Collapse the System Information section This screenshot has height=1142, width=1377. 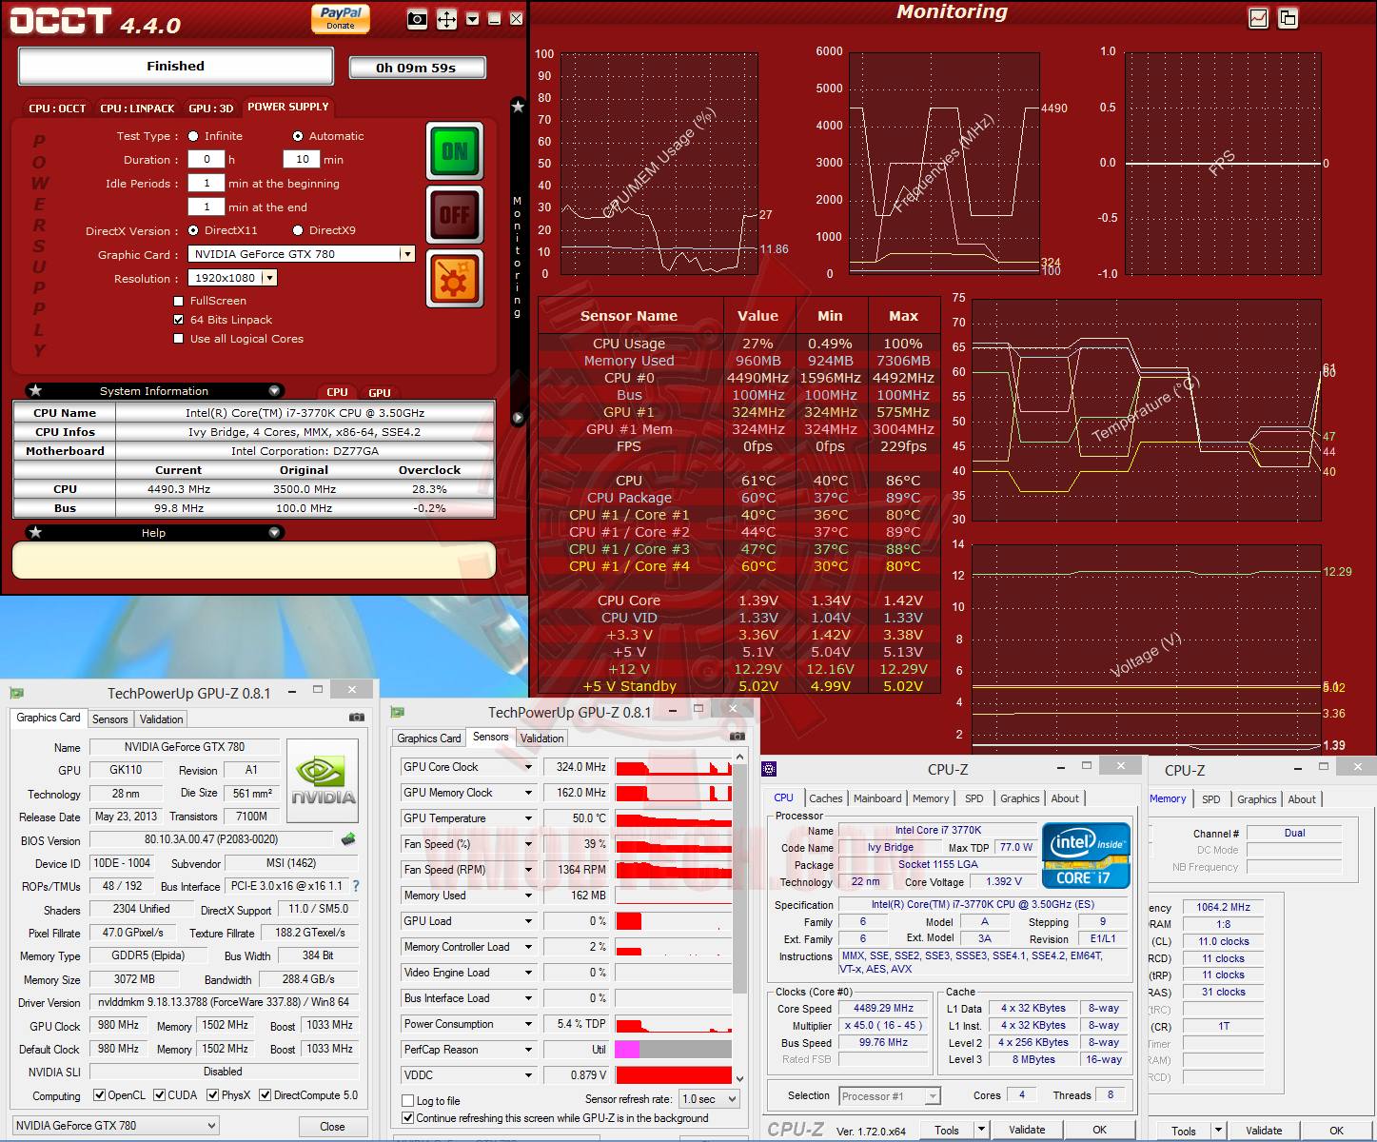tap(274, 390)
